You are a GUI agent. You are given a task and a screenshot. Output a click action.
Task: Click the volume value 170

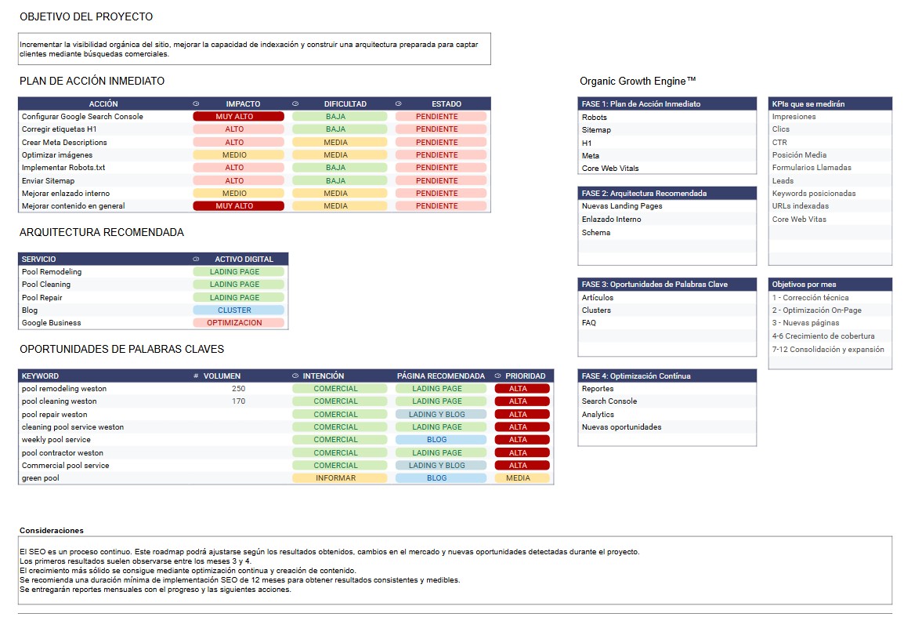(238, 401)
